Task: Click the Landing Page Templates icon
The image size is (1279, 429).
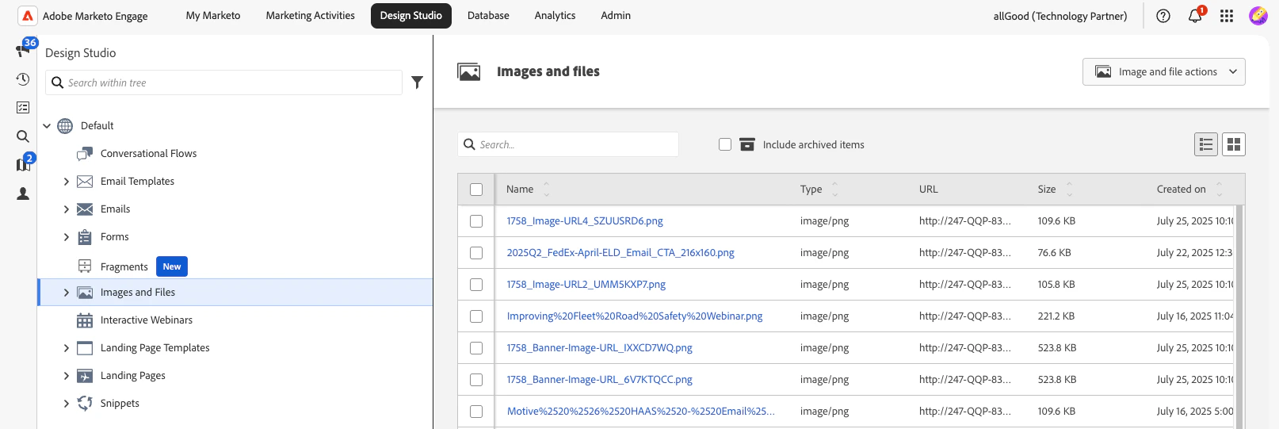Action: (85, 348)
